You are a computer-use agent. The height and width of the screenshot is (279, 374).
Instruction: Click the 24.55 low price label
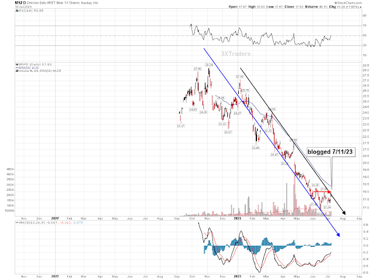tap(193, 110)
